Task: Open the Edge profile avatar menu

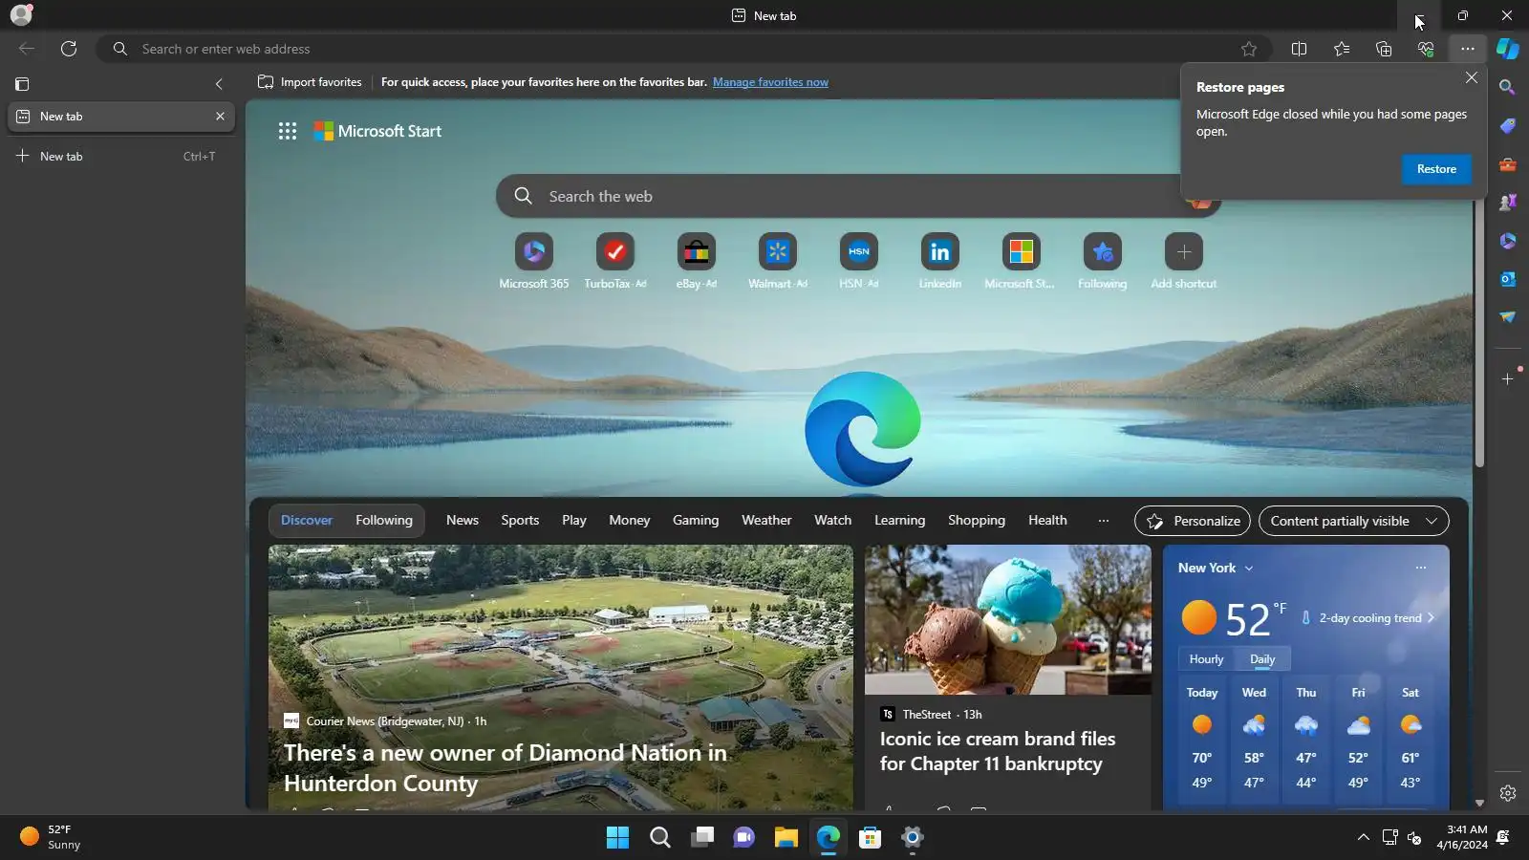Action: point(21,14)
